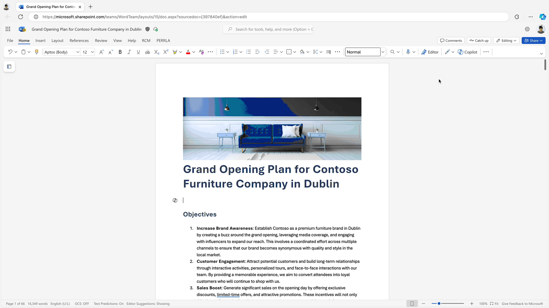This screenshot has height=308, width=549.
Task: Toggle Text Predictions in the status bar
Action: click(x=109, y=304)
